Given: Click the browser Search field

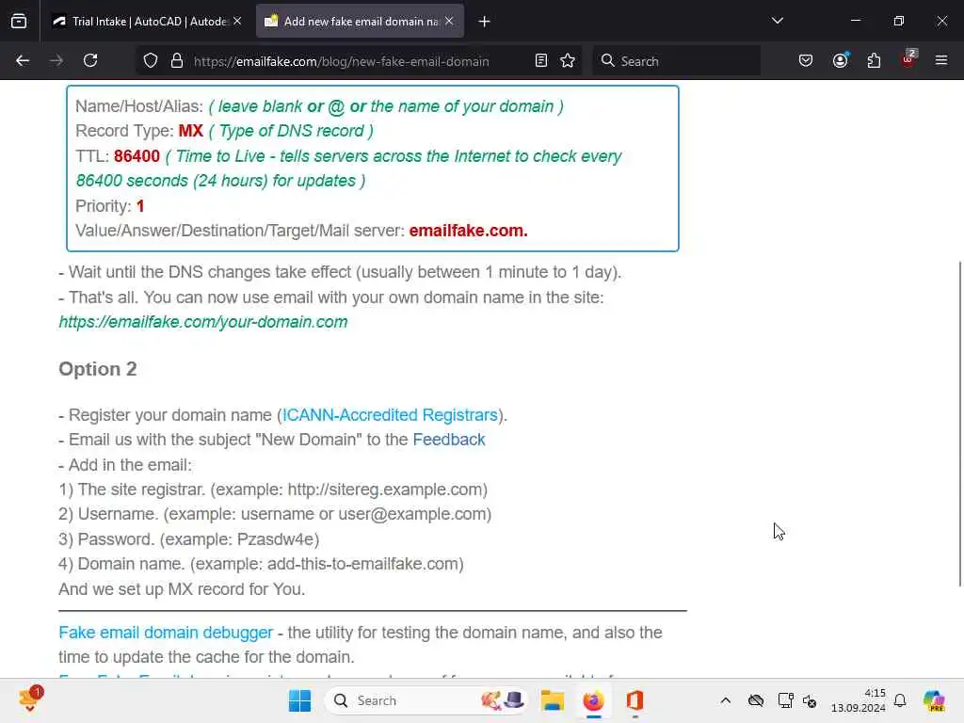Looking at the screenshot, I should coord(676,61).
